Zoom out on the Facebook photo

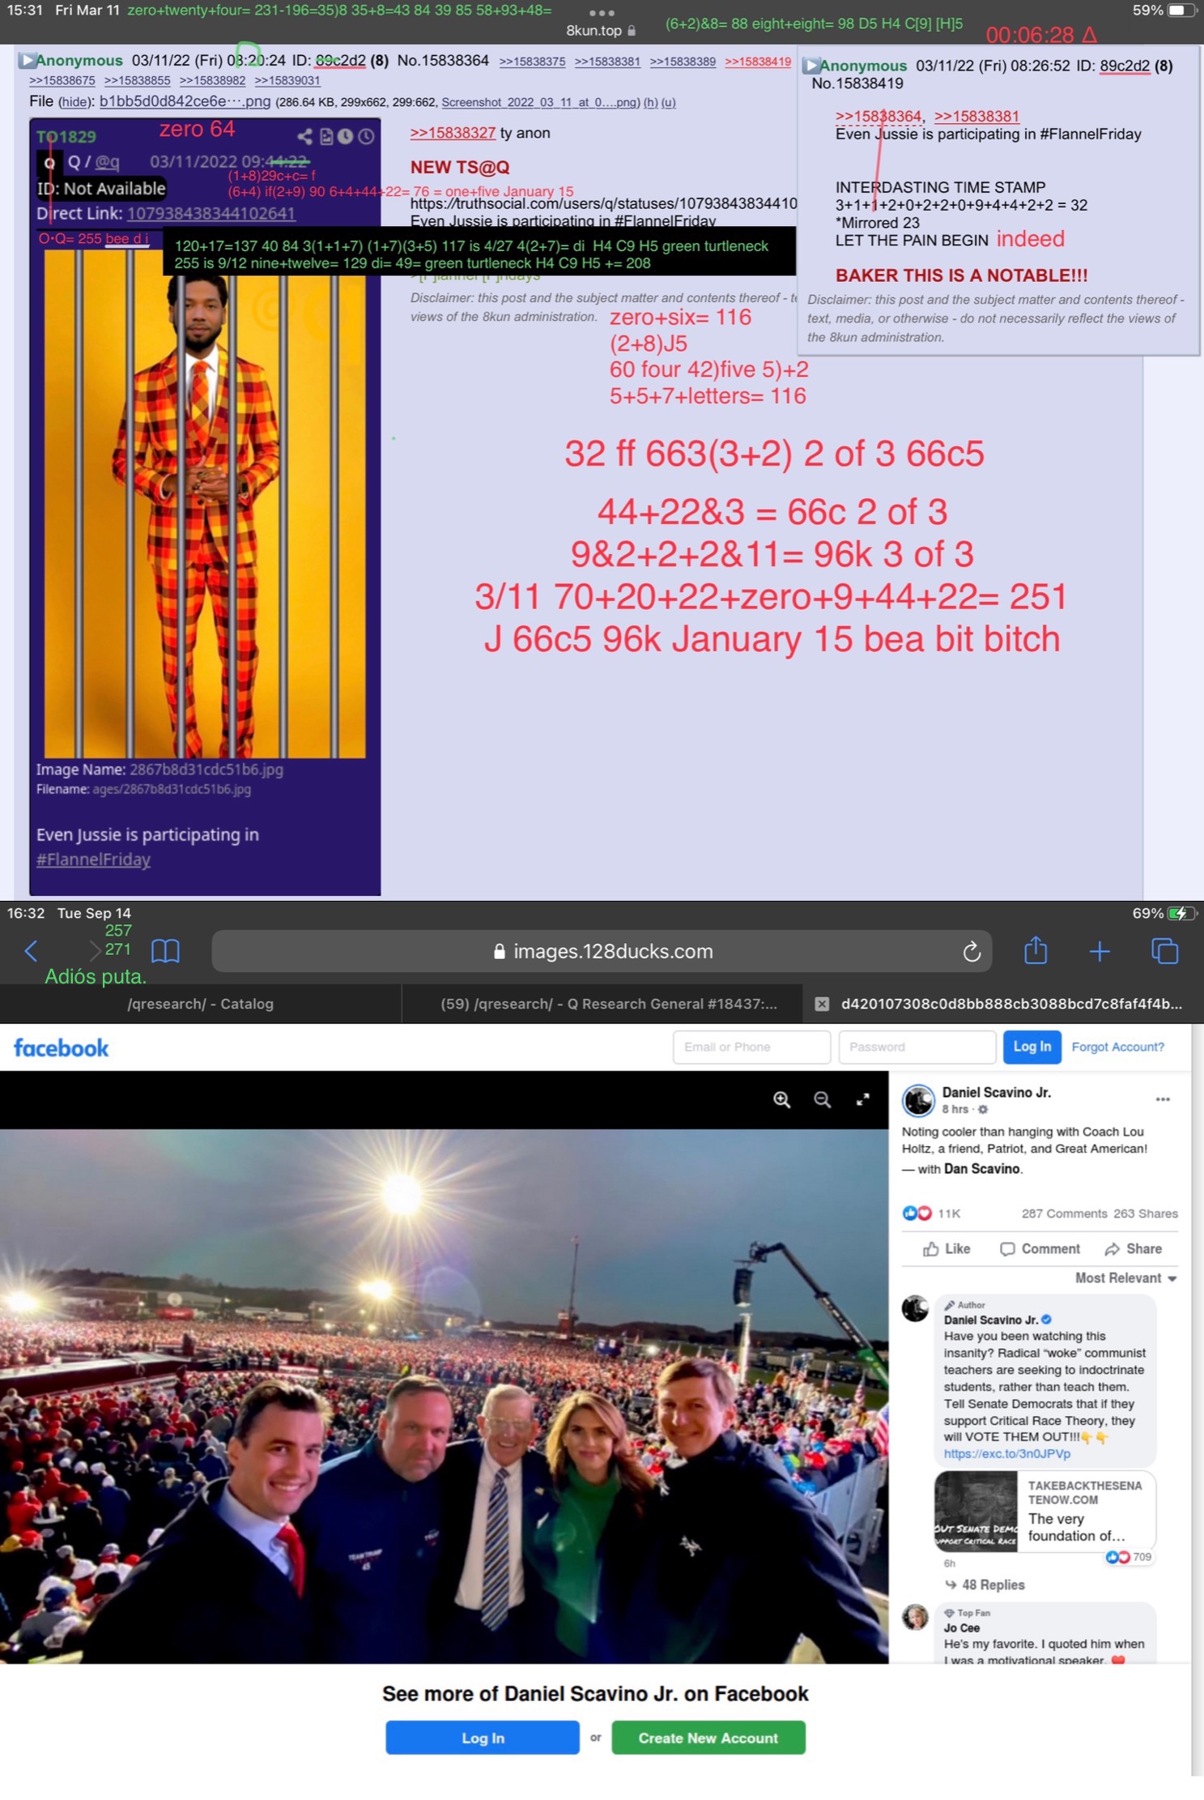tap(822, 1099)
